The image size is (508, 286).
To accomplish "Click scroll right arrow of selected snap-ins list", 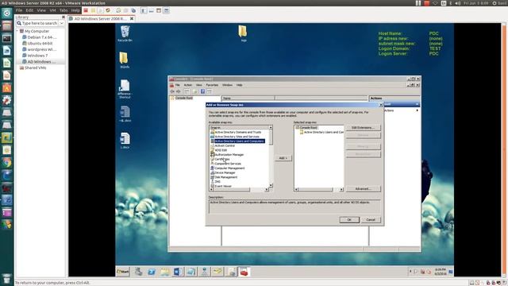I will pos(341,190).
